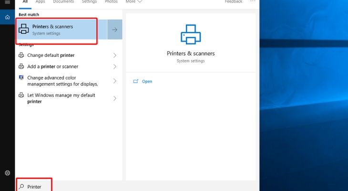Switch to the Documents tab
This screenshot has height=191, width=348.
coord(63,2)
